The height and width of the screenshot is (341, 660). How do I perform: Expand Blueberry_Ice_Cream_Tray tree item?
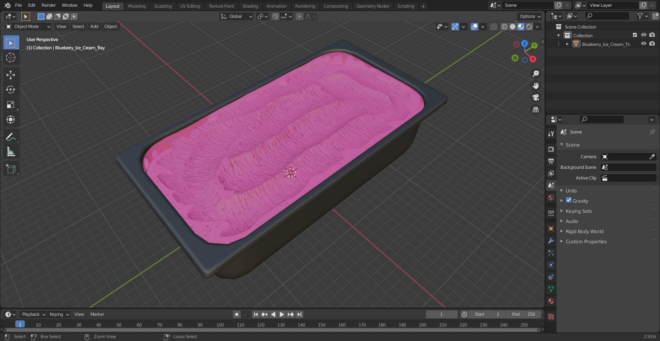tap(567, 44)
